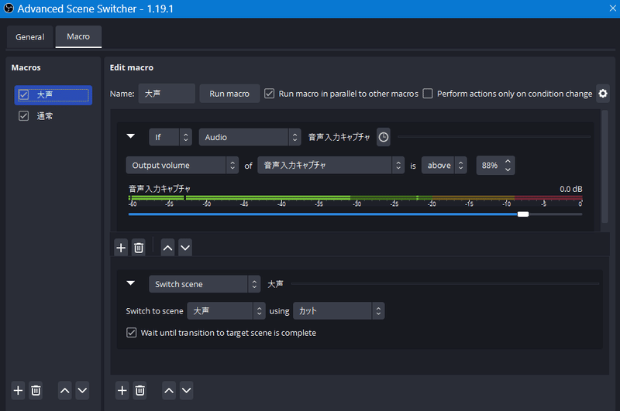Click the macro Name input field
This screenshot has height=411, width=620.
click(167, 94)
